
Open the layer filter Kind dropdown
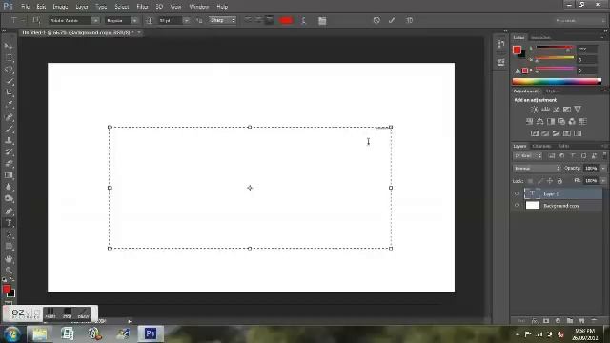click(x=527, y=156)
